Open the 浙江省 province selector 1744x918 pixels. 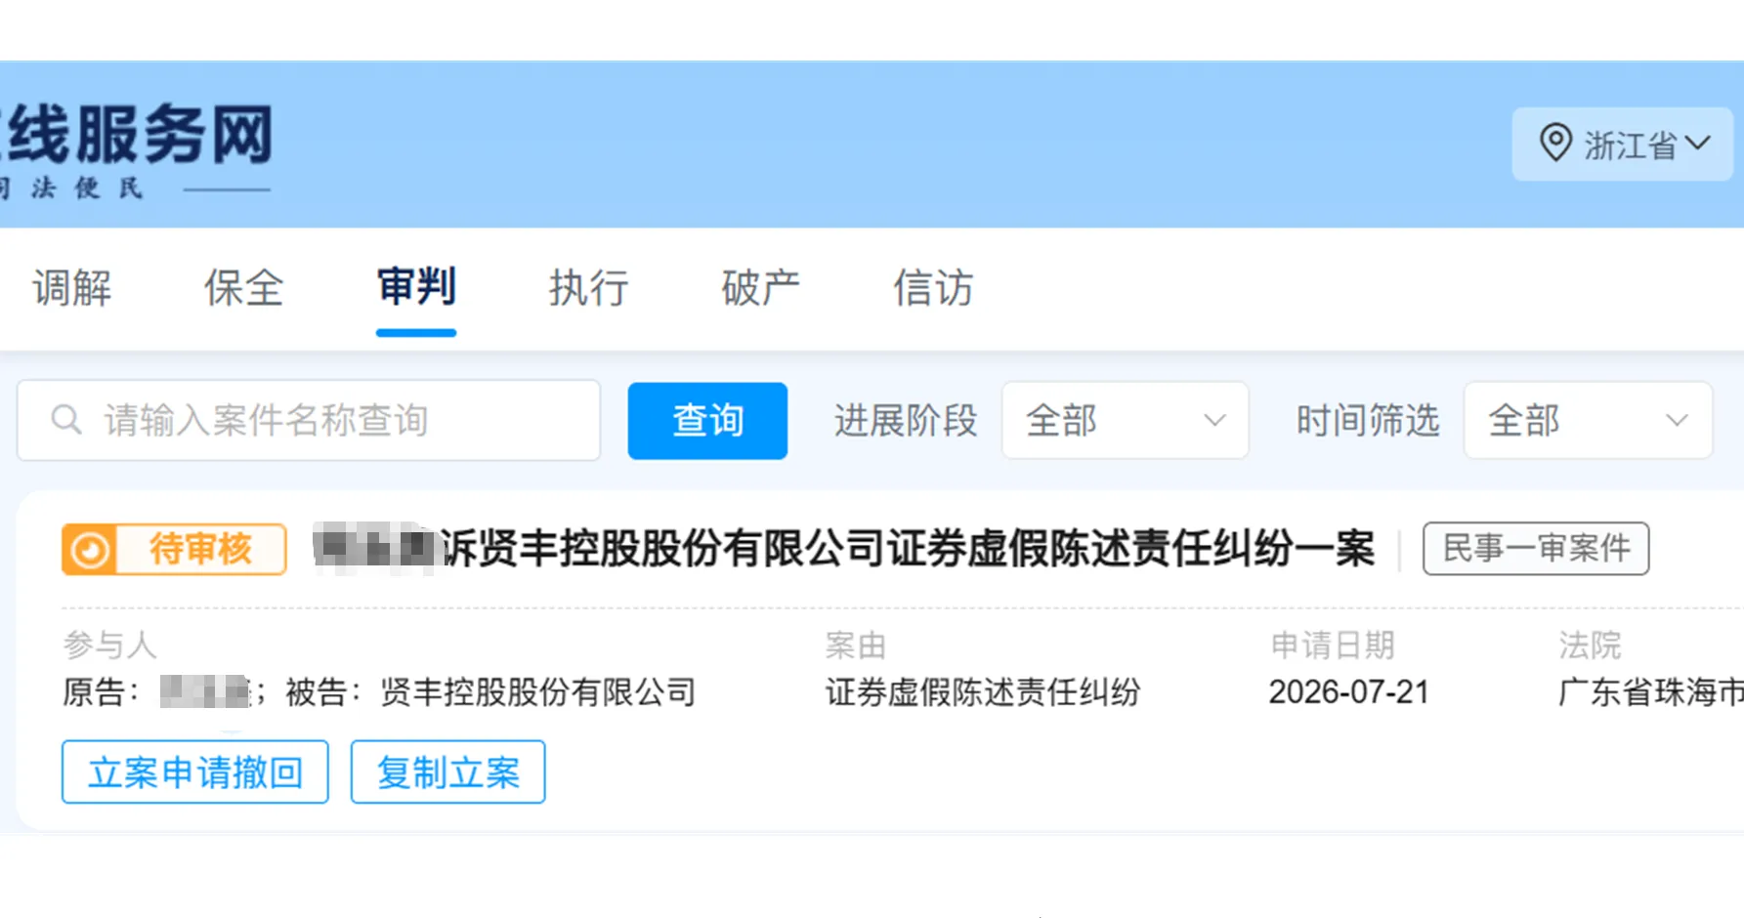pos(1622,145)
